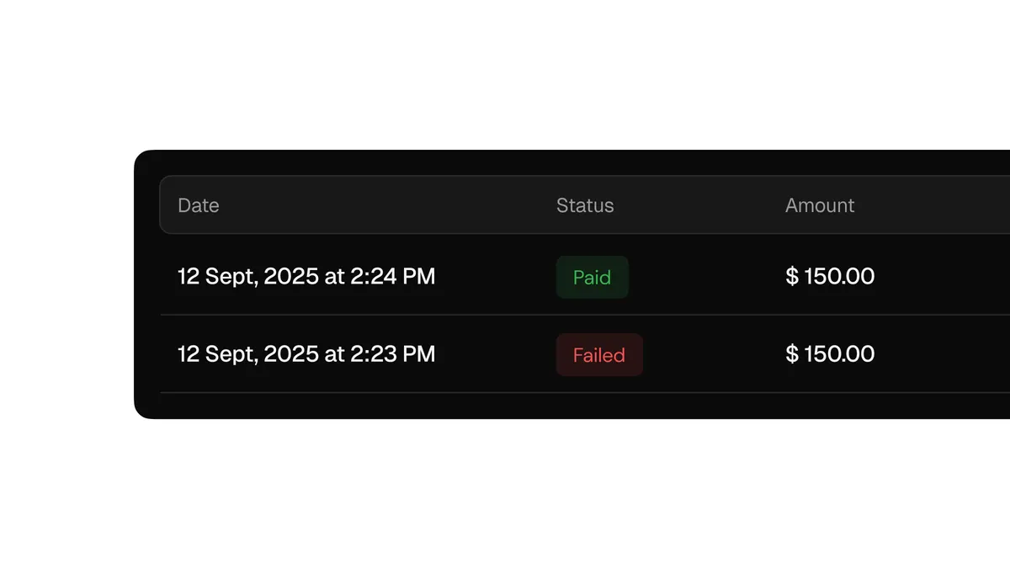
Task: Click the Date column header
Action: pos(199,205)
